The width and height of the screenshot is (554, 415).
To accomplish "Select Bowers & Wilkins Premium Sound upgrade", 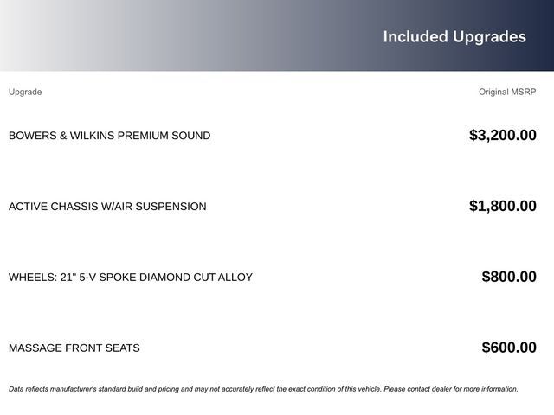I will [x=109, y=136].
